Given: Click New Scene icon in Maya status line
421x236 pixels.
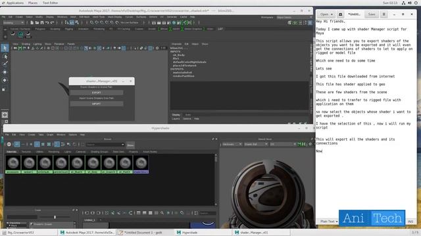Looking at the screenshot, I should pyautogui.click(x=32, y=23).
